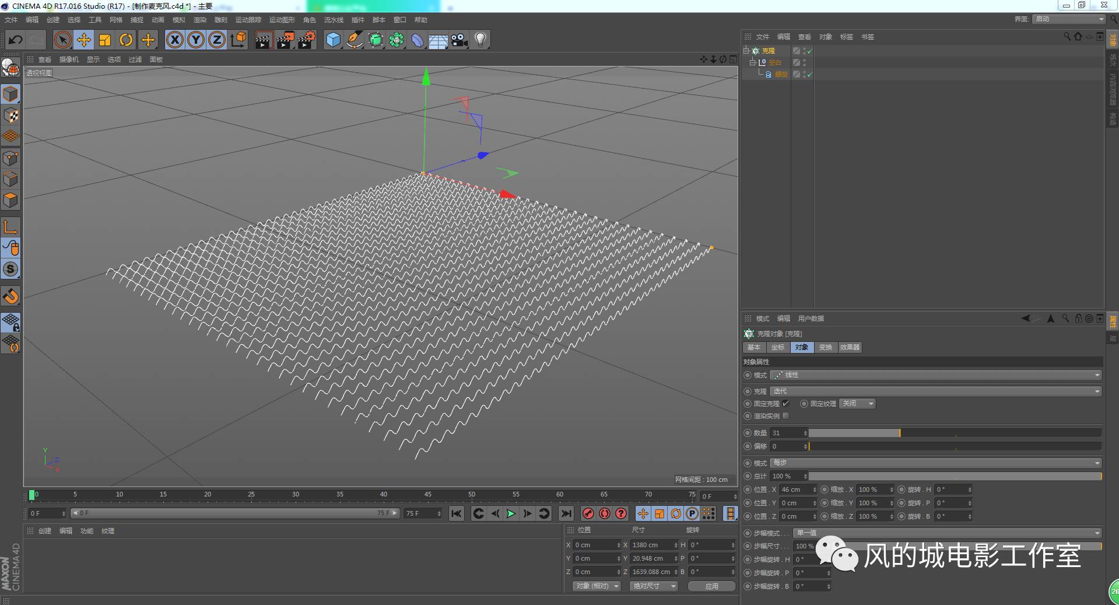Activate the Scale tool

pos(105,40)
